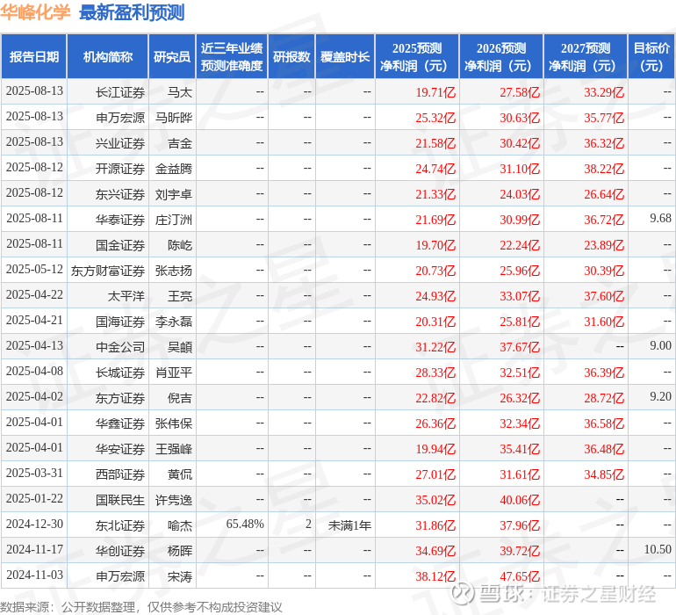Click the 2026预测净利润 column header
Image resolution: width=676 pixels, height=615 pixels.
point(501,56)
